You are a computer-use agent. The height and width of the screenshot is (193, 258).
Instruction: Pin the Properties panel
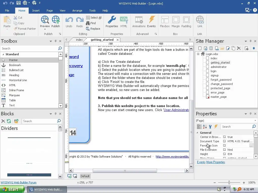click(250, 114)
